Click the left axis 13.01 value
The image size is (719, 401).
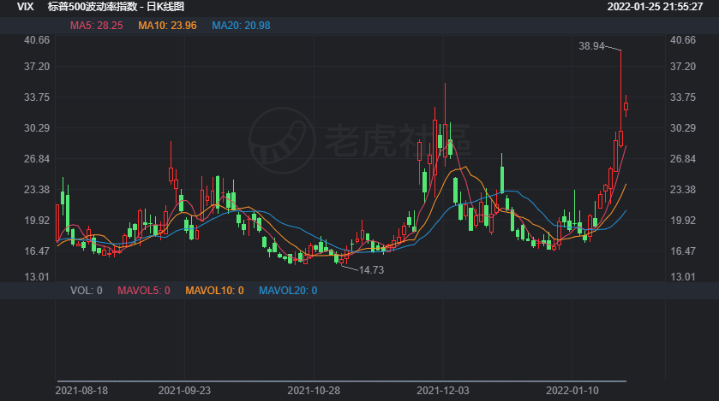[37, 277]
